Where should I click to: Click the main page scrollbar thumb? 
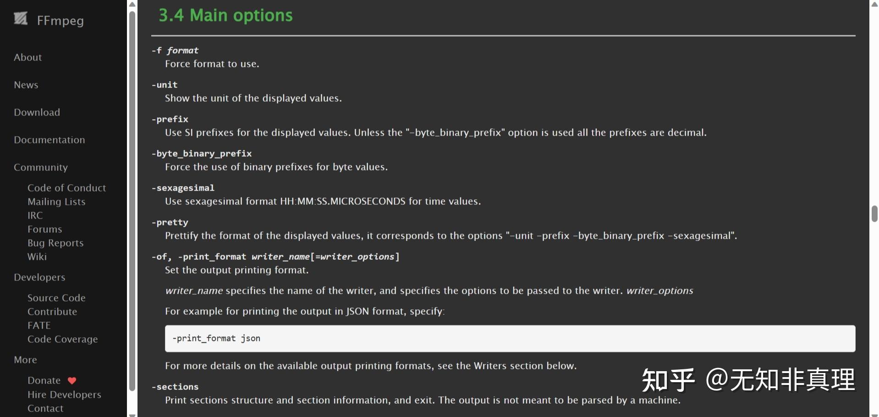pos(874,214)
